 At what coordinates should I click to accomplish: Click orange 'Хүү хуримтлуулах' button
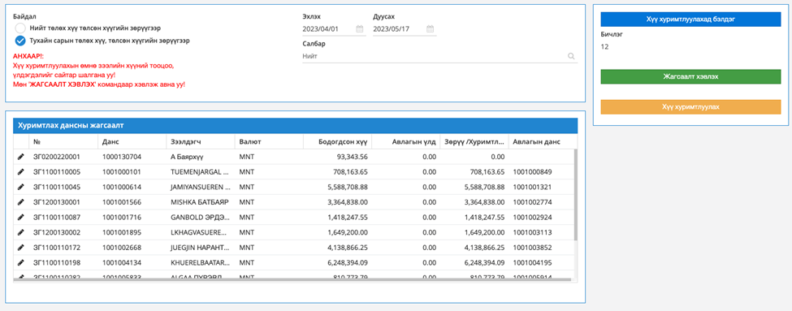click(x=690, y=107)
